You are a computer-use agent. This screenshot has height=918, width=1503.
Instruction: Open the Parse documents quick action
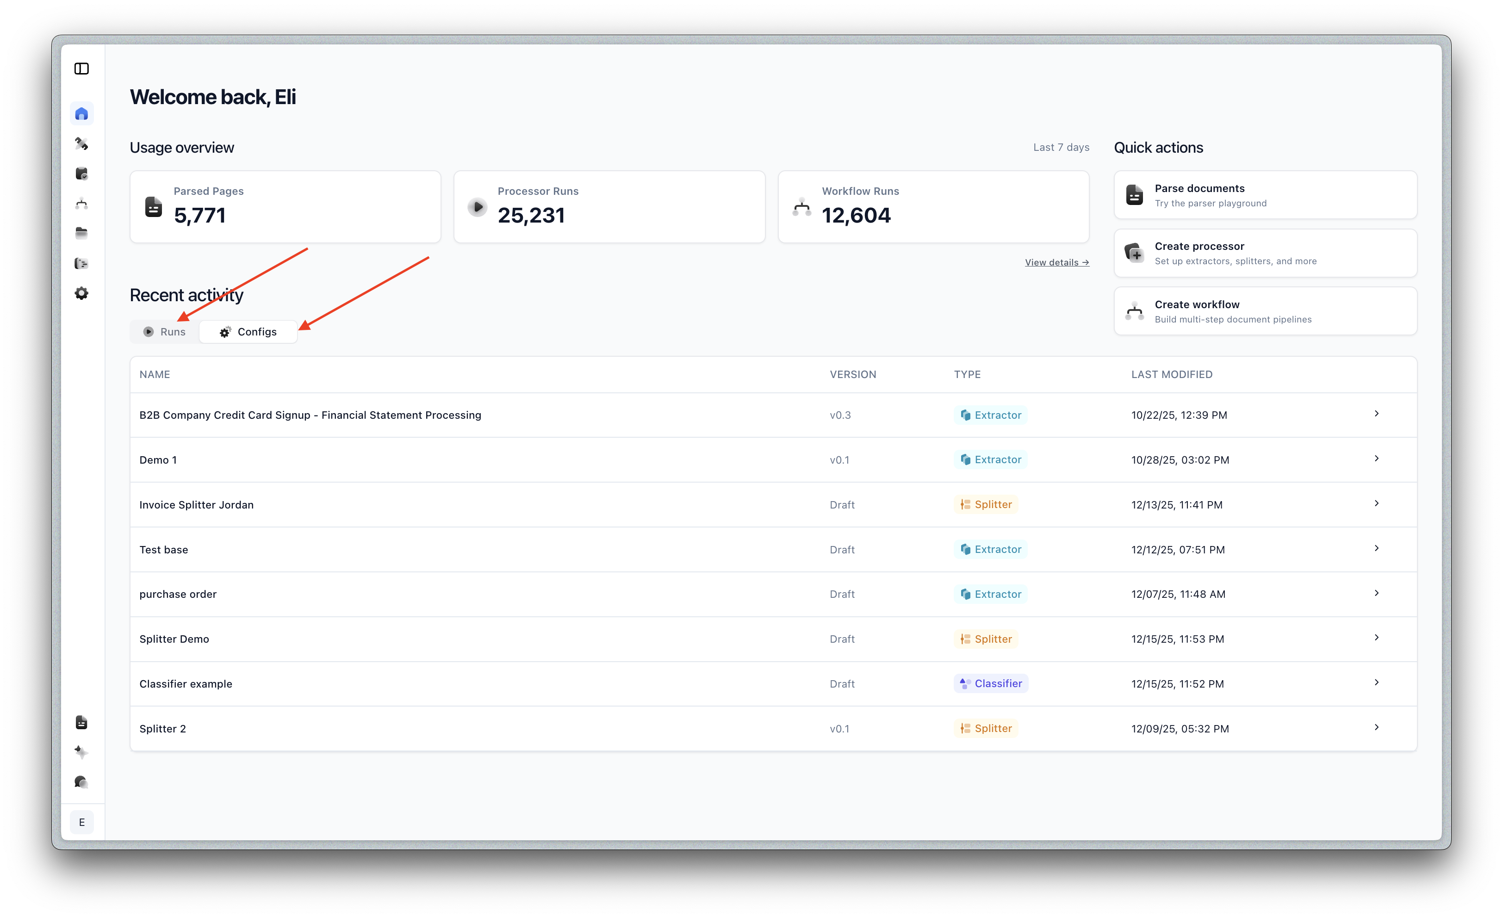coord(1265,195)
